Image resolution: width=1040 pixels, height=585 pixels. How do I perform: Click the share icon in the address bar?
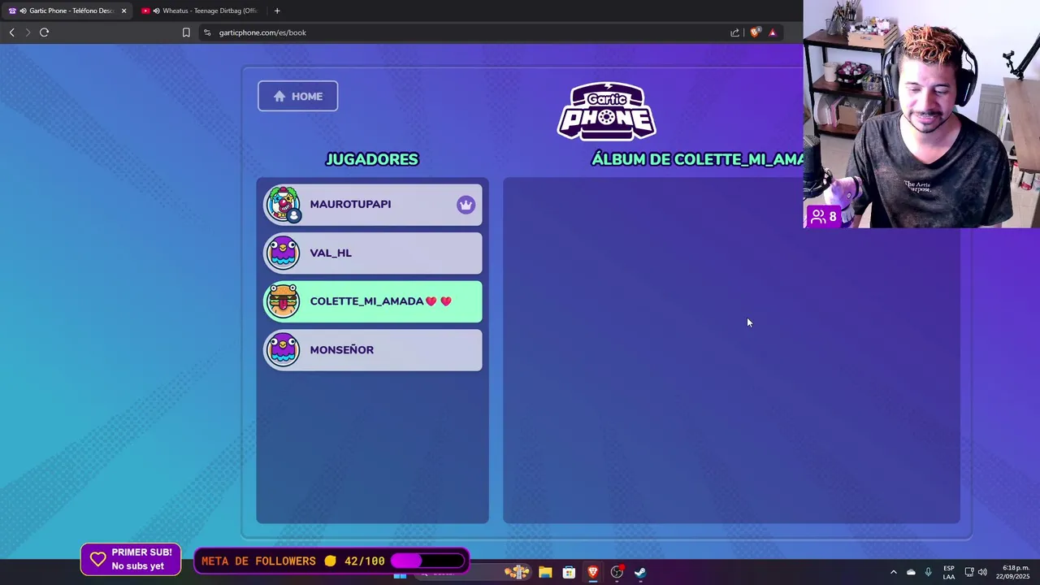[x=734, y=32]
